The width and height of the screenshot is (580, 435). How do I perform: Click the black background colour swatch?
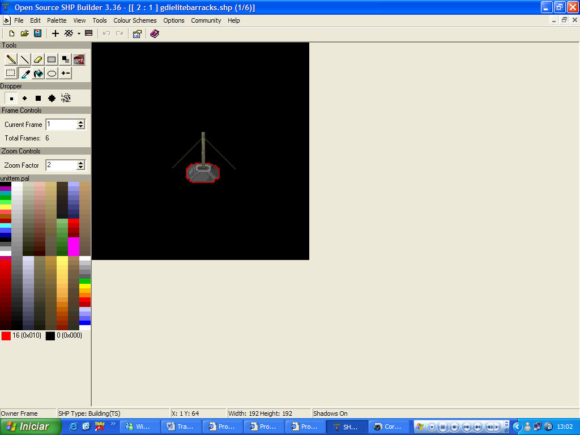click(x=50, y=335)
